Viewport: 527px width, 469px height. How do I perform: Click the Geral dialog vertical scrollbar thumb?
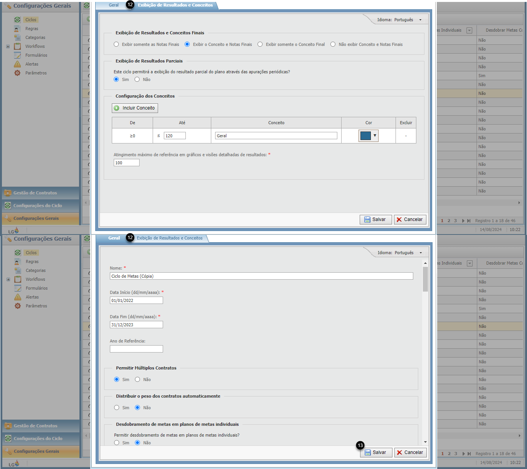(425, 279)
